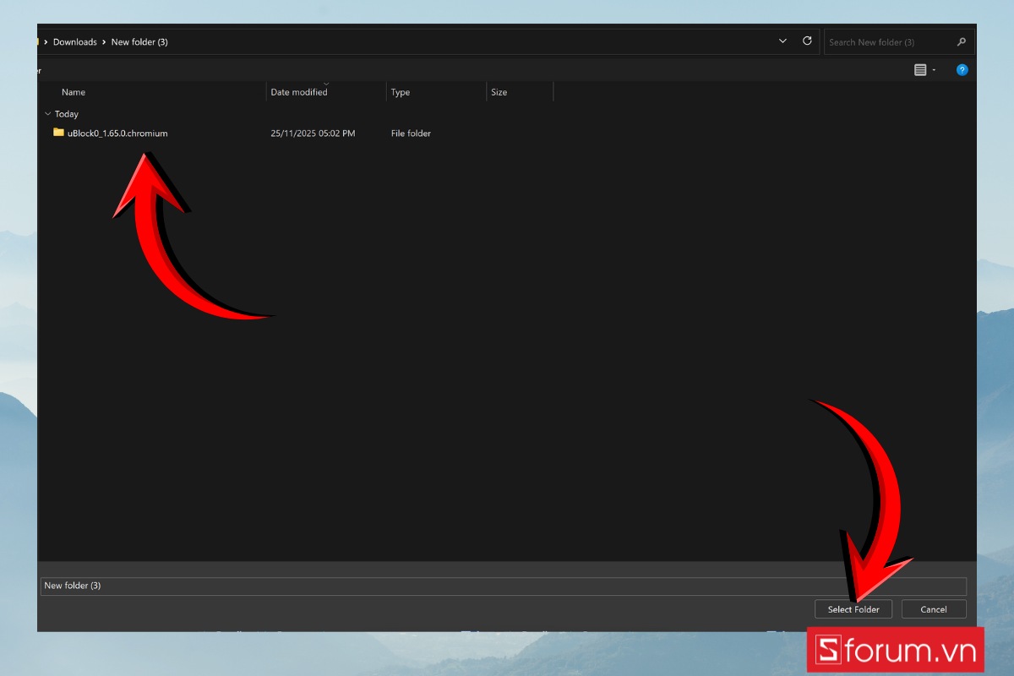Sort by the Type column header

point(401,92)
